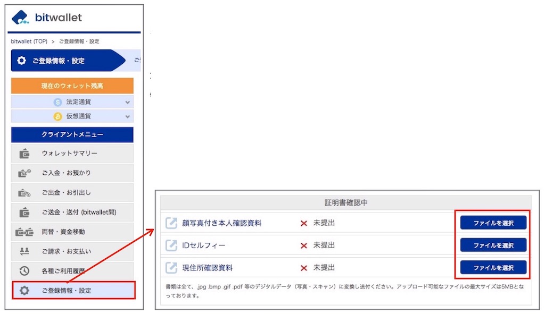Click the bitcoin coin icon beside 仮想通貨
545x314 pixels.
pos(57,116)
